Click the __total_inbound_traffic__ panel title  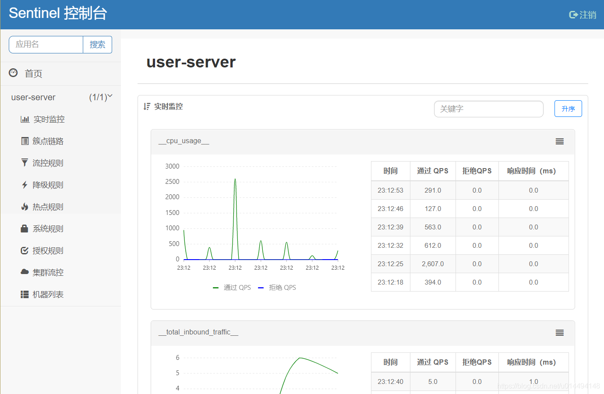(198, 332)
